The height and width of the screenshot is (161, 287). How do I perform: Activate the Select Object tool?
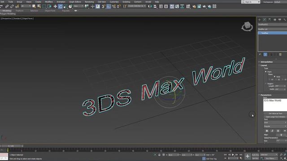tap(34, 6)
